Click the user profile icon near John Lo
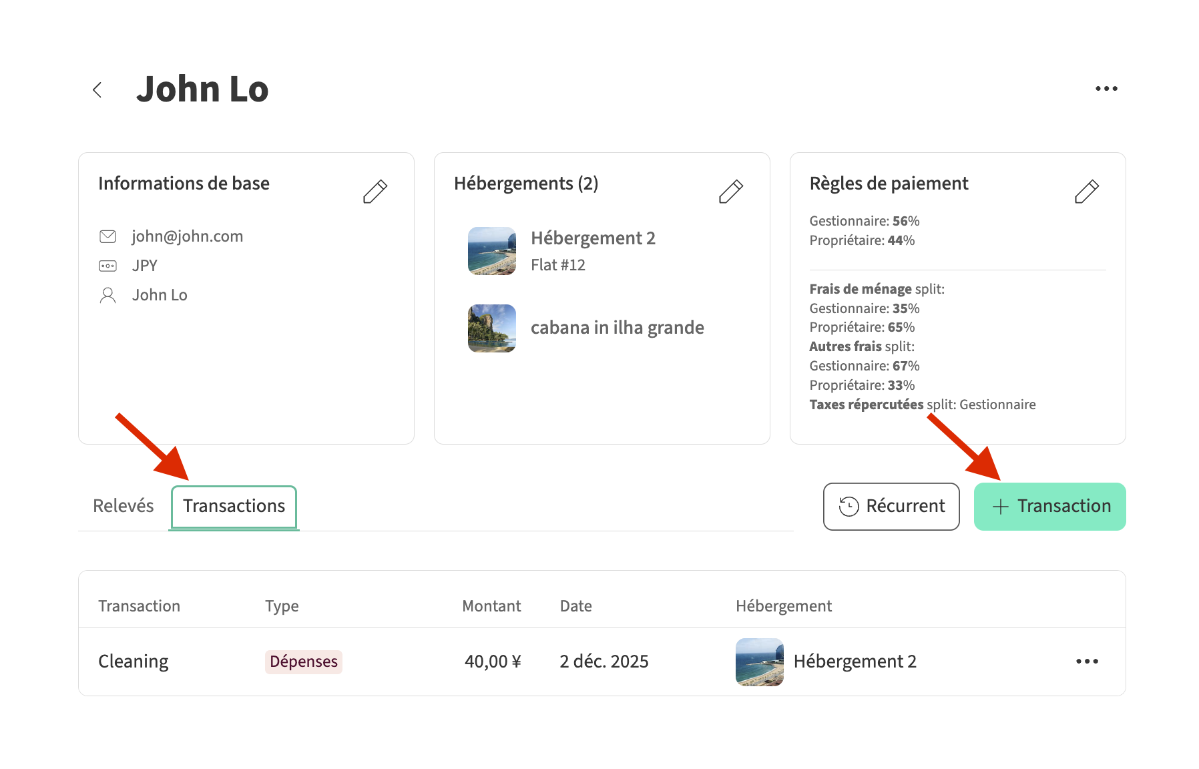 point(107,295)
